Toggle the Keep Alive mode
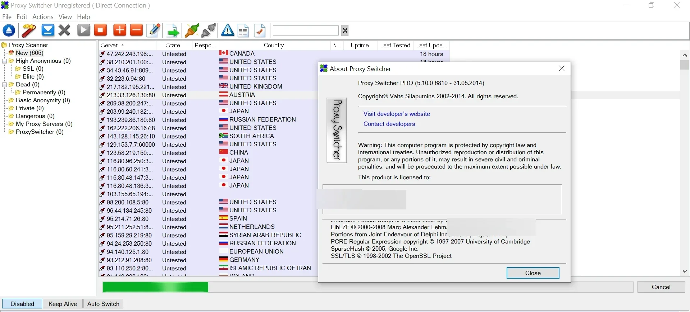Image resolution: width=690 pixels, height=312 pixels. pyautogui.click(x=63, y=304)
